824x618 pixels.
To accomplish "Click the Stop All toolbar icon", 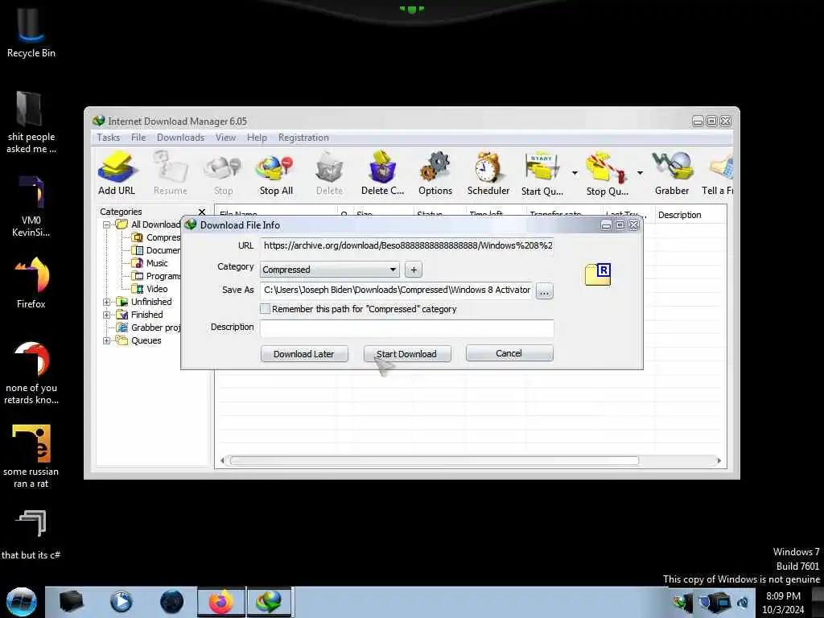I will click(276, 173).
